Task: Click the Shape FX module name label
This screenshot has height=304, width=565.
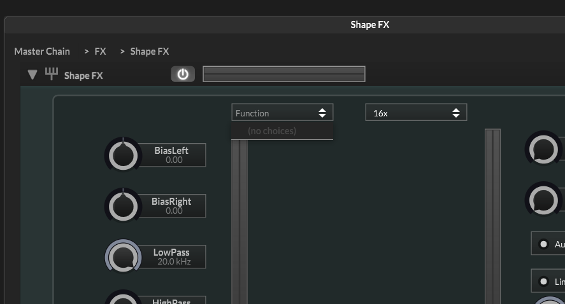Action: [x=83, y=76]
